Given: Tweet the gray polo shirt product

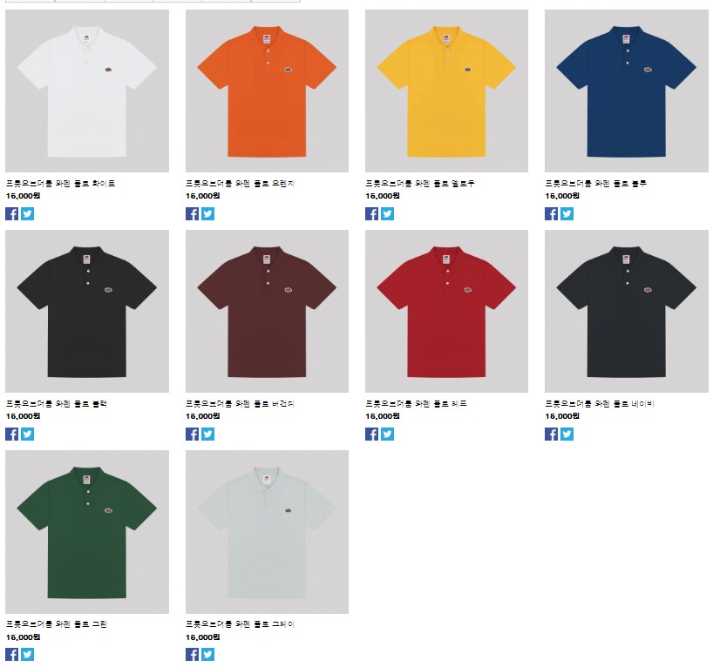Looking at the screenshot, I should tap(207, 654).
